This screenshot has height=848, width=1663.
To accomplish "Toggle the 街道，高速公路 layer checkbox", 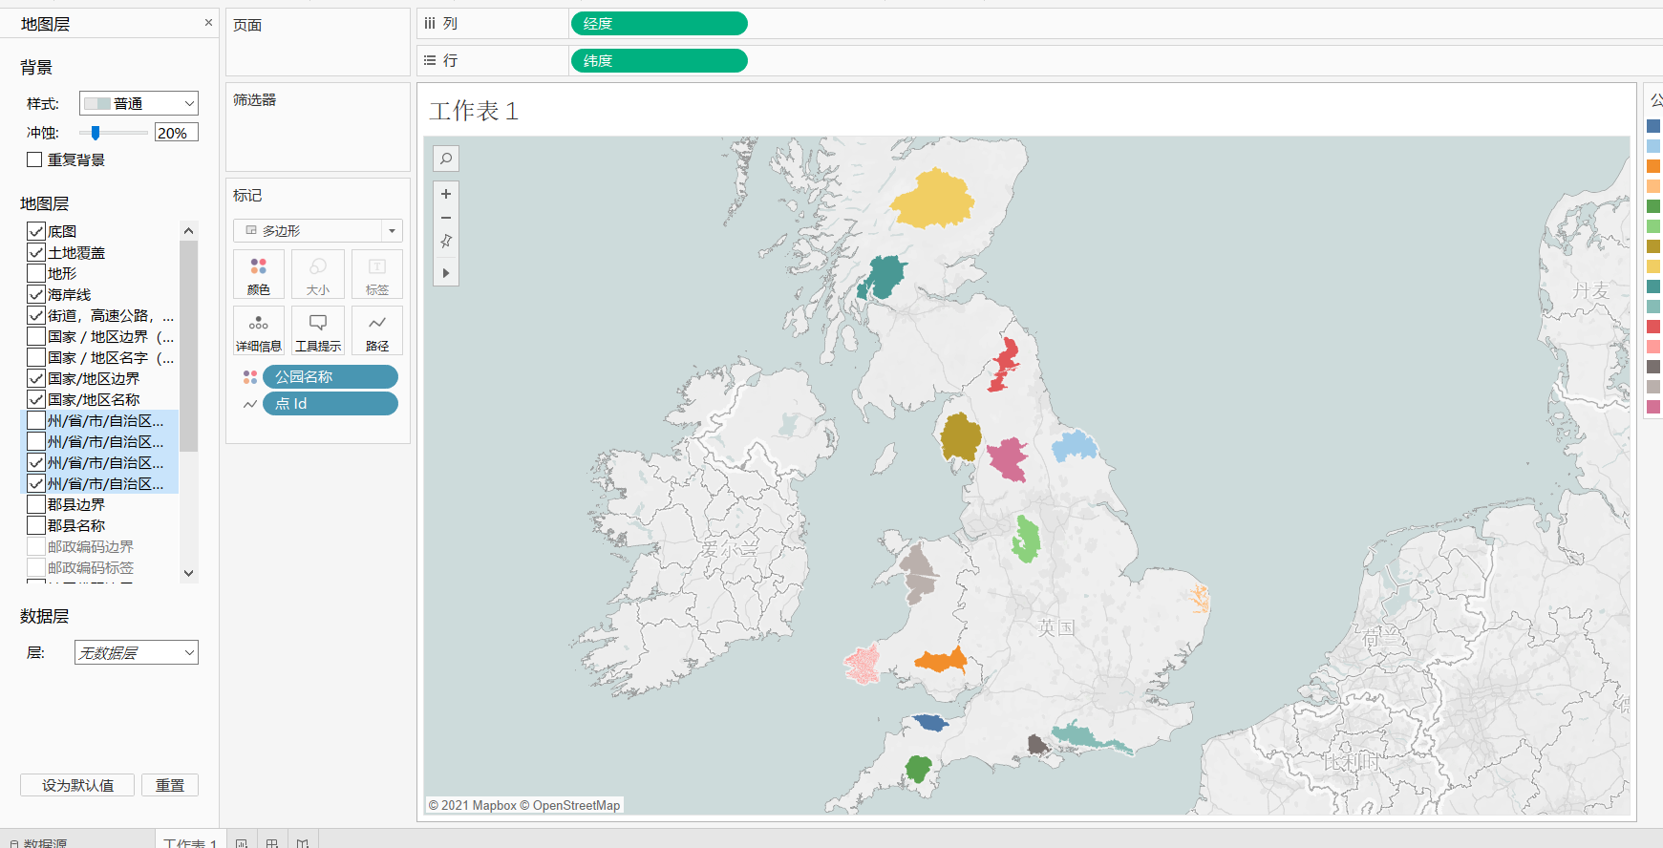I will tap(36, 315).
